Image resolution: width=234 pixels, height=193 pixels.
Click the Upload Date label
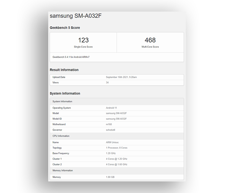pyautogui.click(x=59, y=77)
